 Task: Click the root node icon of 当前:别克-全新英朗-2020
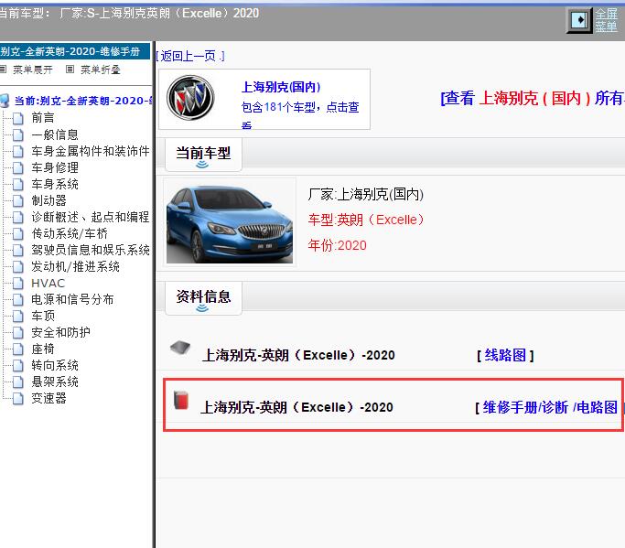5,101
